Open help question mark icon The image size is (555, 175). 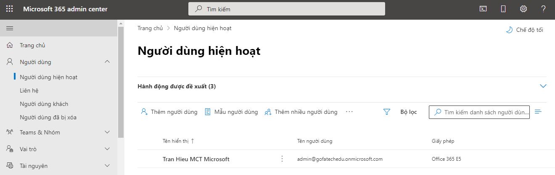point(543,9)
